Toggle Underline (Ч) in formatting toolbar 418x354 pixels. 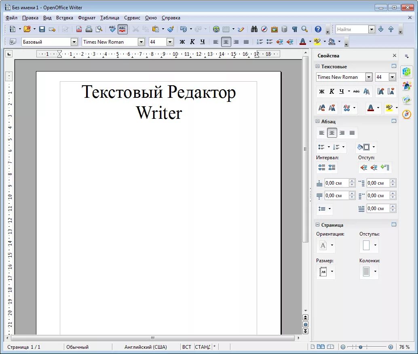coord(203,42)
